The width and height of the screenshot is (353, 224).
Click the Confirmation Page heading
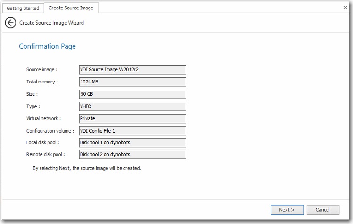point(47,46)
